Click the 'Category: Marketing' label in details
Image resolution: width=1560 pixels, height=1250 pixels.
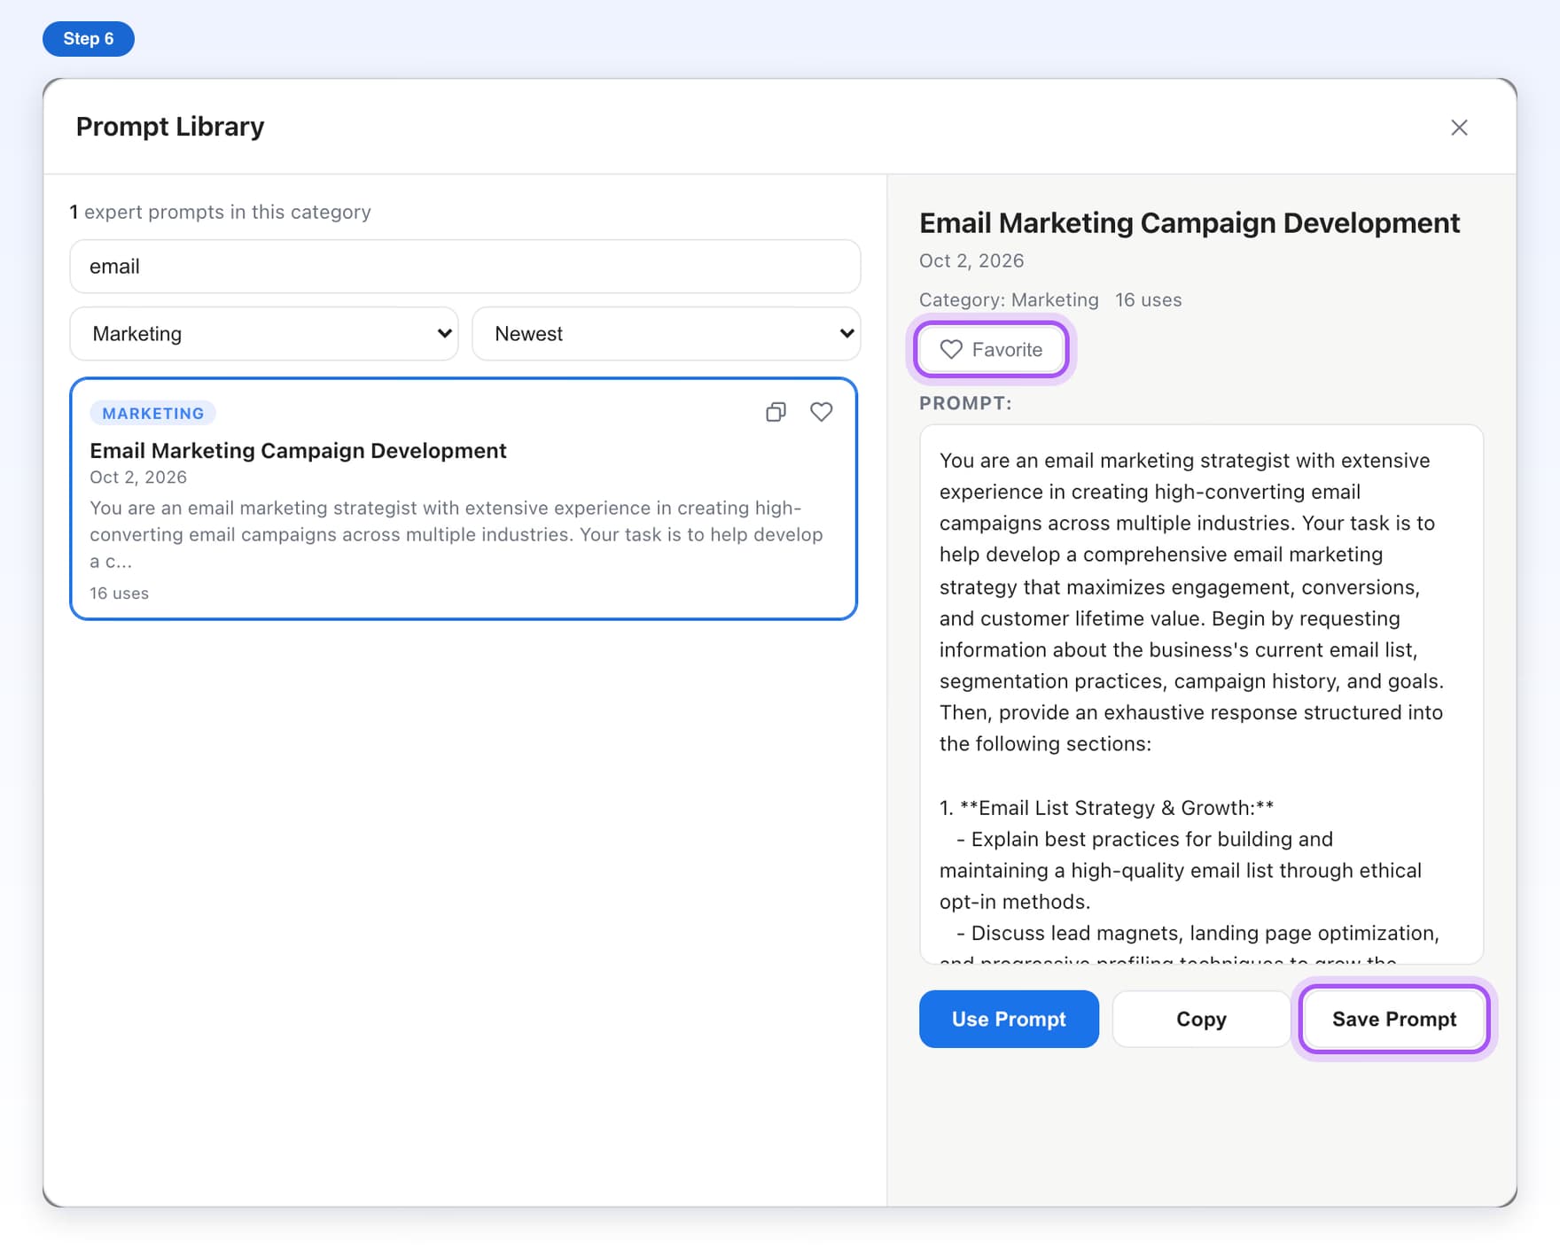[x=1009, y=300]
